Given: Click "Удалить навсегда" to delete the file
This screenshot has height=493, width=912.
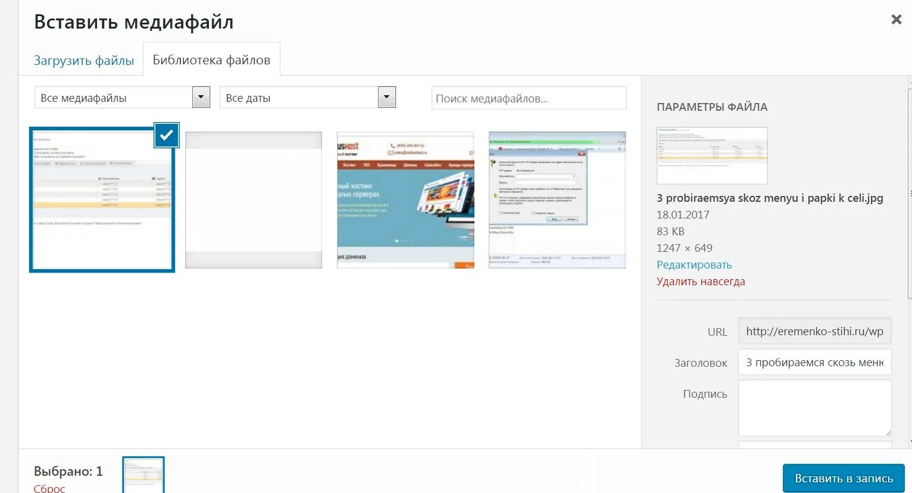Looking at the screenshot, I should (x=701, y=281).
